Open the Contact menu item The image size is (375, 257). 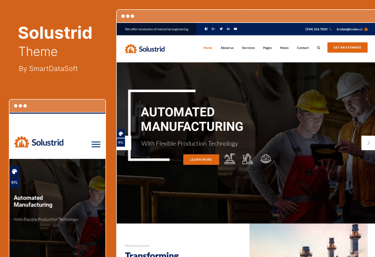302,48
